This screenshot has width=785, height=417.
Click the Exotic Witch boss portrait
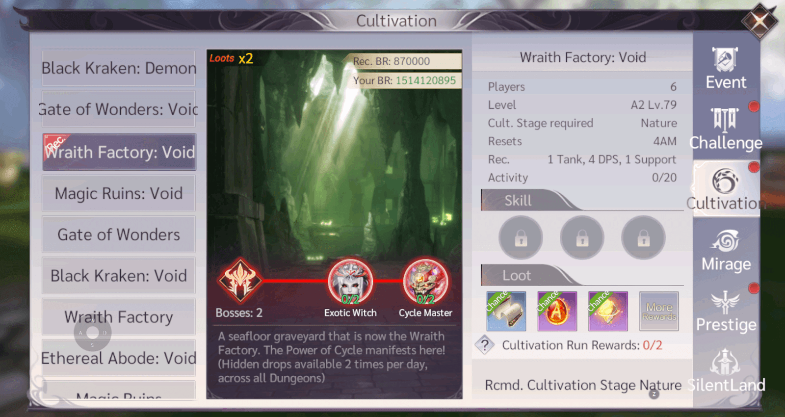[x=350, y=282]
